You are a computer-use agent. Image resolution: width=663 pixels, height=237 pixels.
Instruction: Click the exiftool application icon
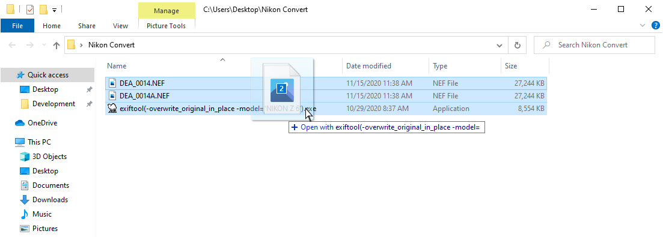tap(112, 109)
